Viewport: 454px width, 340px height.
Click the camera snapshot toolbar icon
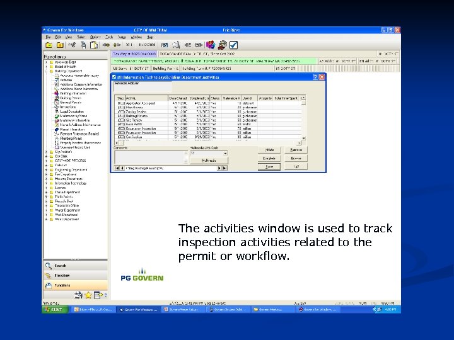coord(165,45)
